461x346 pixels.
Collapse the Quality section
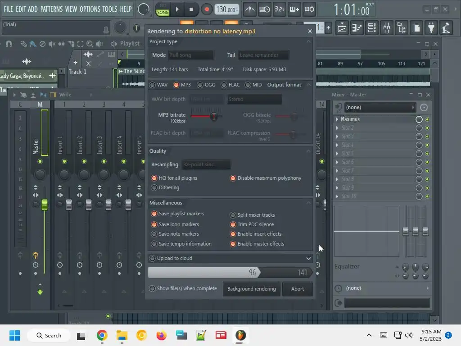tap(308, 151)
